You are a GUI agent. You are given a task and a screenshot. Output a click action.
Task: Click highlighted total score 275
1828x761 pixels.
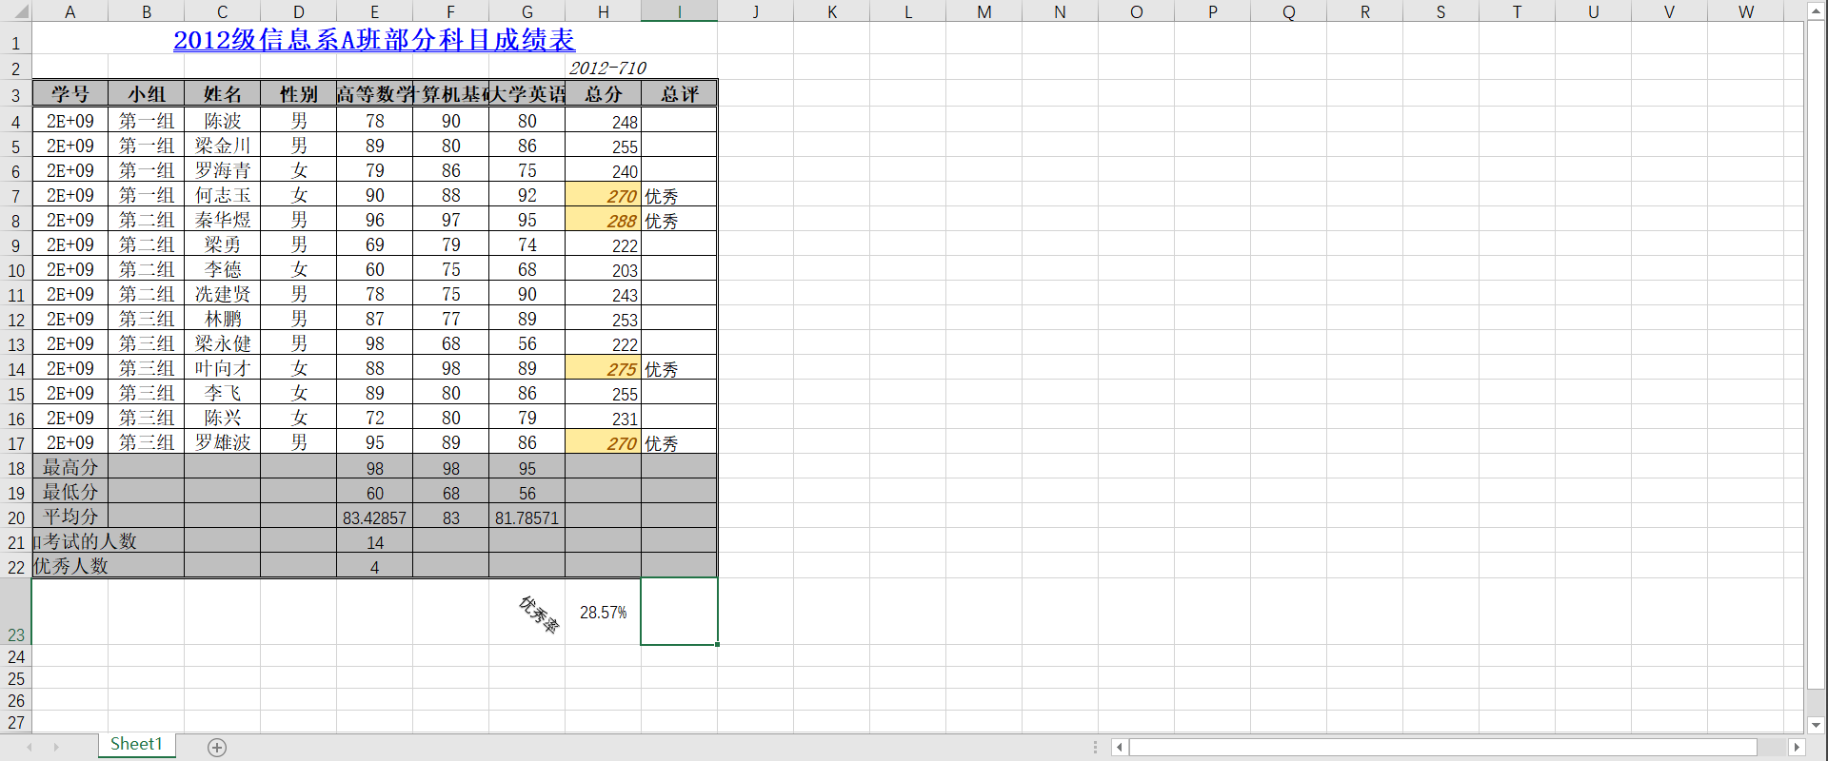[603, 368]
